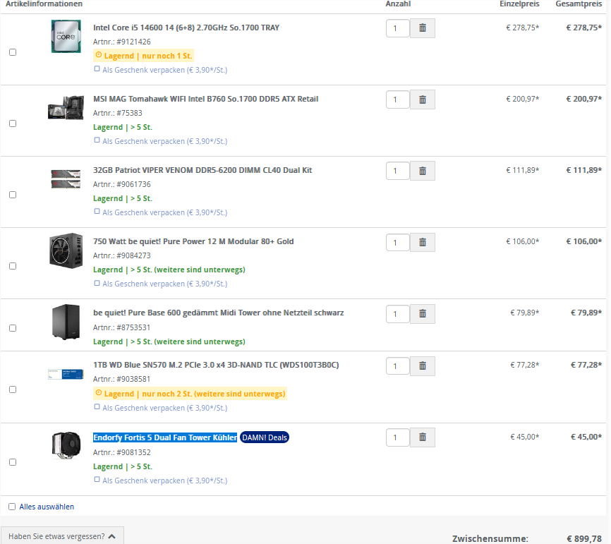Open Patriot VIPER VENOM RAM thumbnail

click(x=66, y=179)
